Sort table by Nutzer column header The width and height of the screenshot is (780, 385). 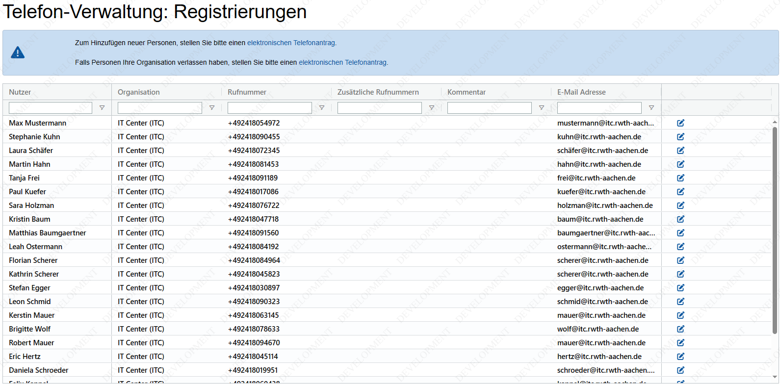point(20,92)
